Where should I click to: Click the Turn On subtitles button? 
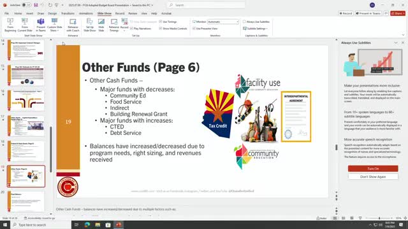[373, 169]
